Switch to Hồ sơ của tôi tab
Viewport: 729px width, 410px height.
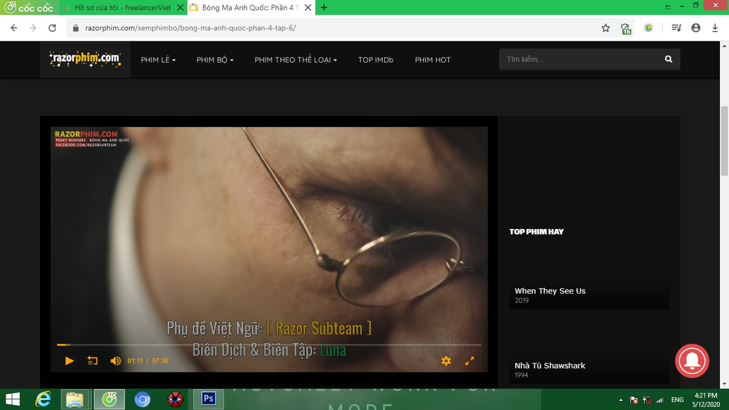pos(122,8)
